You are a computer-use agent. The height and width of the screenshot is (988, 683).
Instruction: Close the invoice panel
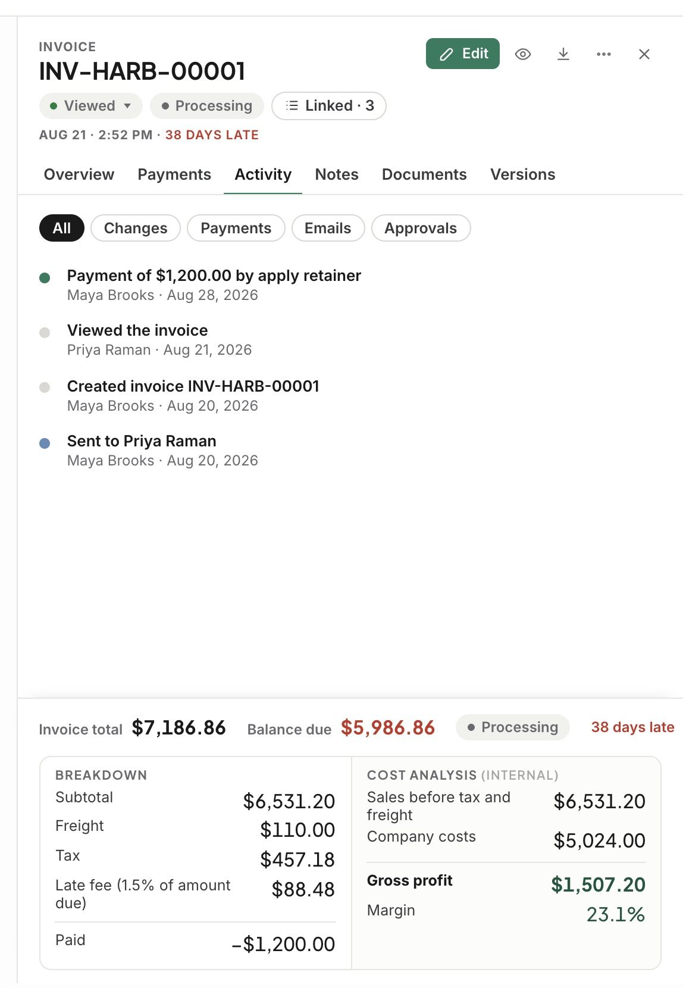pyautogui.click(x=644, y=54)
